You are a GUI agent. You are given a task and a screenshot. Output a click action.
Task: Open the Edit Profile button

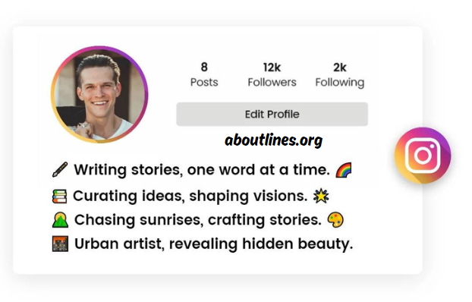(x=272, y=114)
